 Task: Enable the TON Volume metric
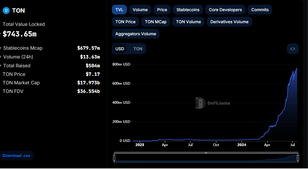[188, 22]
